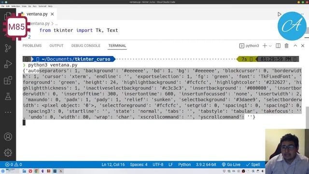
Task: Click the volume icon in system tray
Action: 263,171
